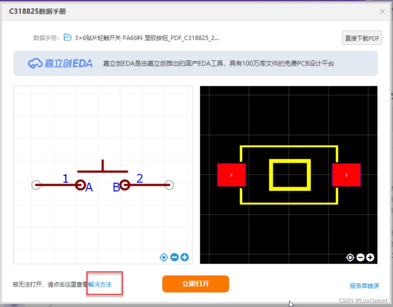Recenter the PCB footprint preview

point(350,258)
